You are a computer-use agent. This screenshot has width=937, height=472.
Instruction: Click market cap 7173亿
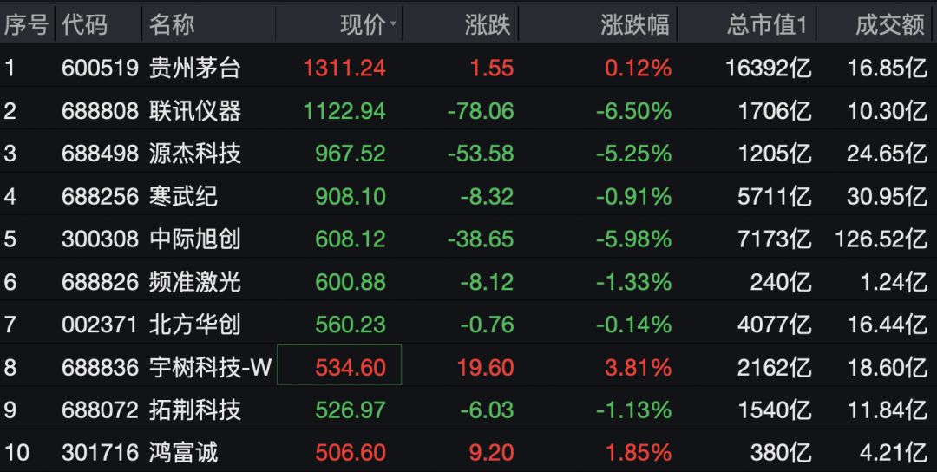coord(775,239)
